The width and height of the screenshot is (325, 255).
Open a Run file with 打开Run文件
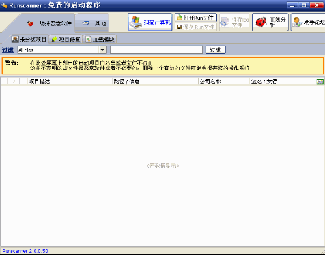coord(195,18)
